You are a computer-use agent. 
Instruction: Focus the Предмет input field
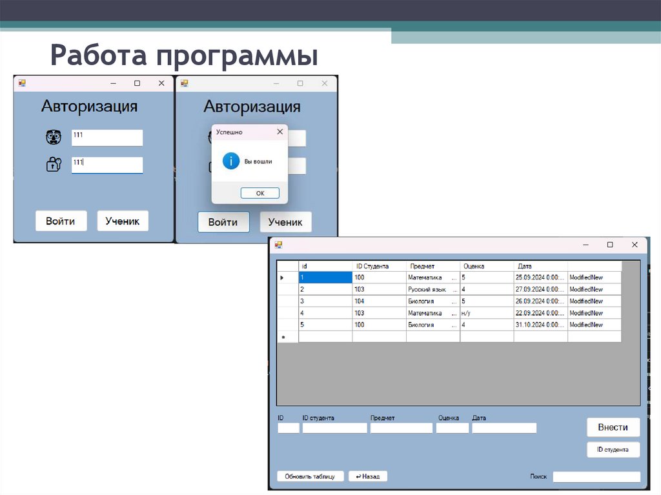[x=402, y=429]
